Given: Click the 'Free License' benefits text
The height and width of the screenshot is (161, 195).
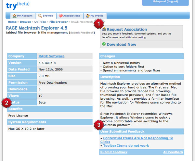Looking at the screenshot, I should coord(18,116).
